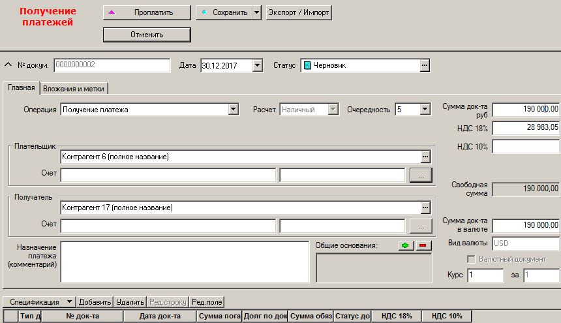Sort by Дата док-та column header
This screenshot has height=323, width=561.
[160, 316]
